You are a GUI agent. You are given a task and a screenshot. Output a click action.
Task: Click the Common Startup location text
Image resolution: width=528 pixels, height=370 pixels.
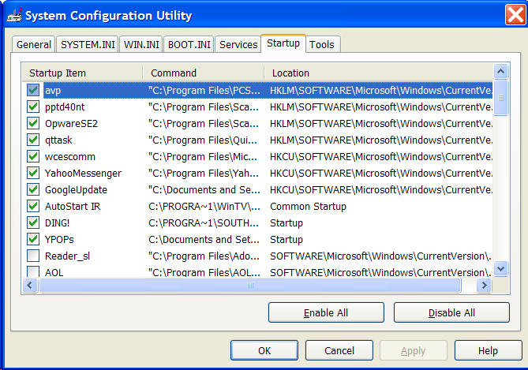(308, 207)
